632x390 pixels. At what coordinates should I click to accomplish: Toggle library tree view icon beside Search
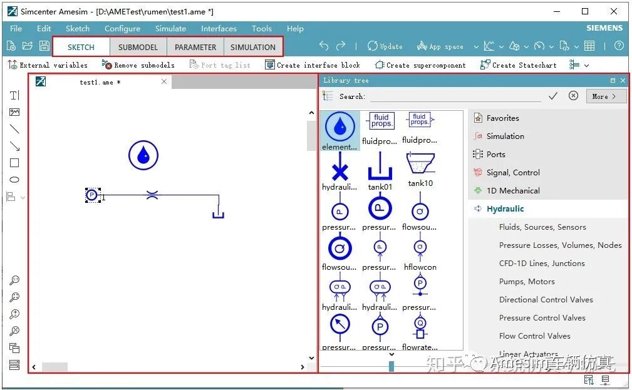[328, 96]
